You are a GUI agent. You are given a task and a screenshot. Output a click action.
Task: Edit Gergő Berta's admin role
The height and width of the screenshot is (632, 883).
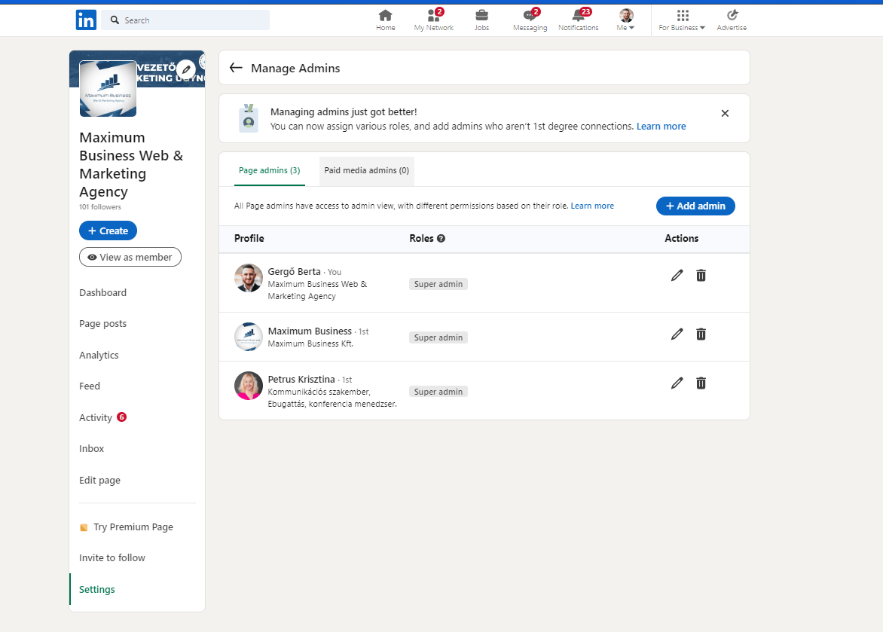[677, 275]
